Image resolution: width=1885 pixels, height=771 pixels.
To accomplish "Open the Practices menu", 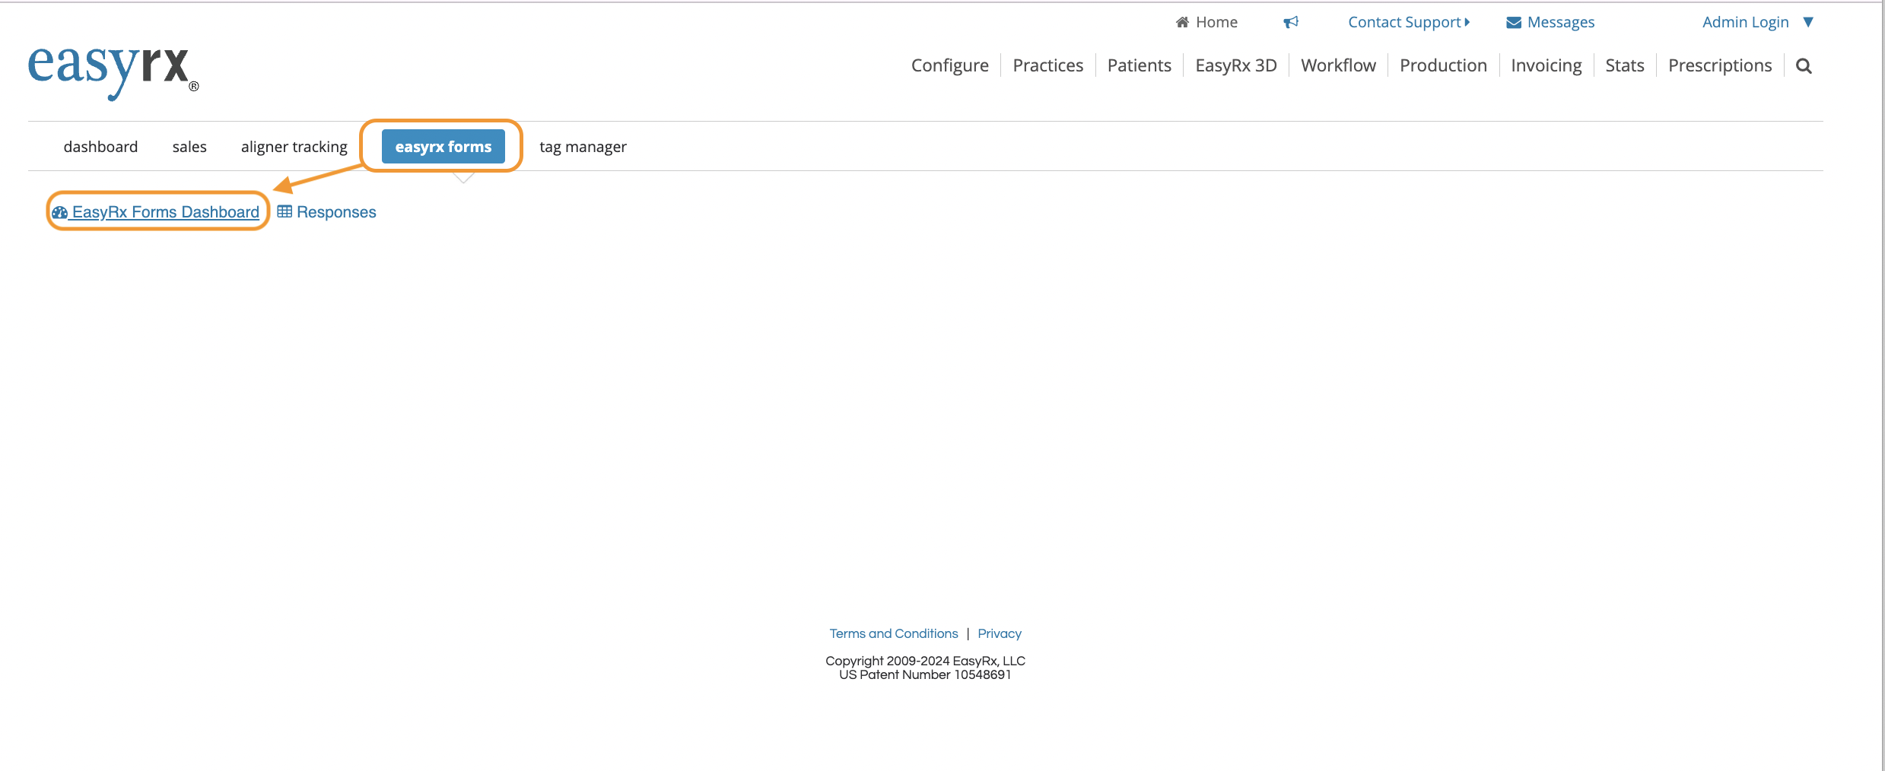I will click(1048, 65).
